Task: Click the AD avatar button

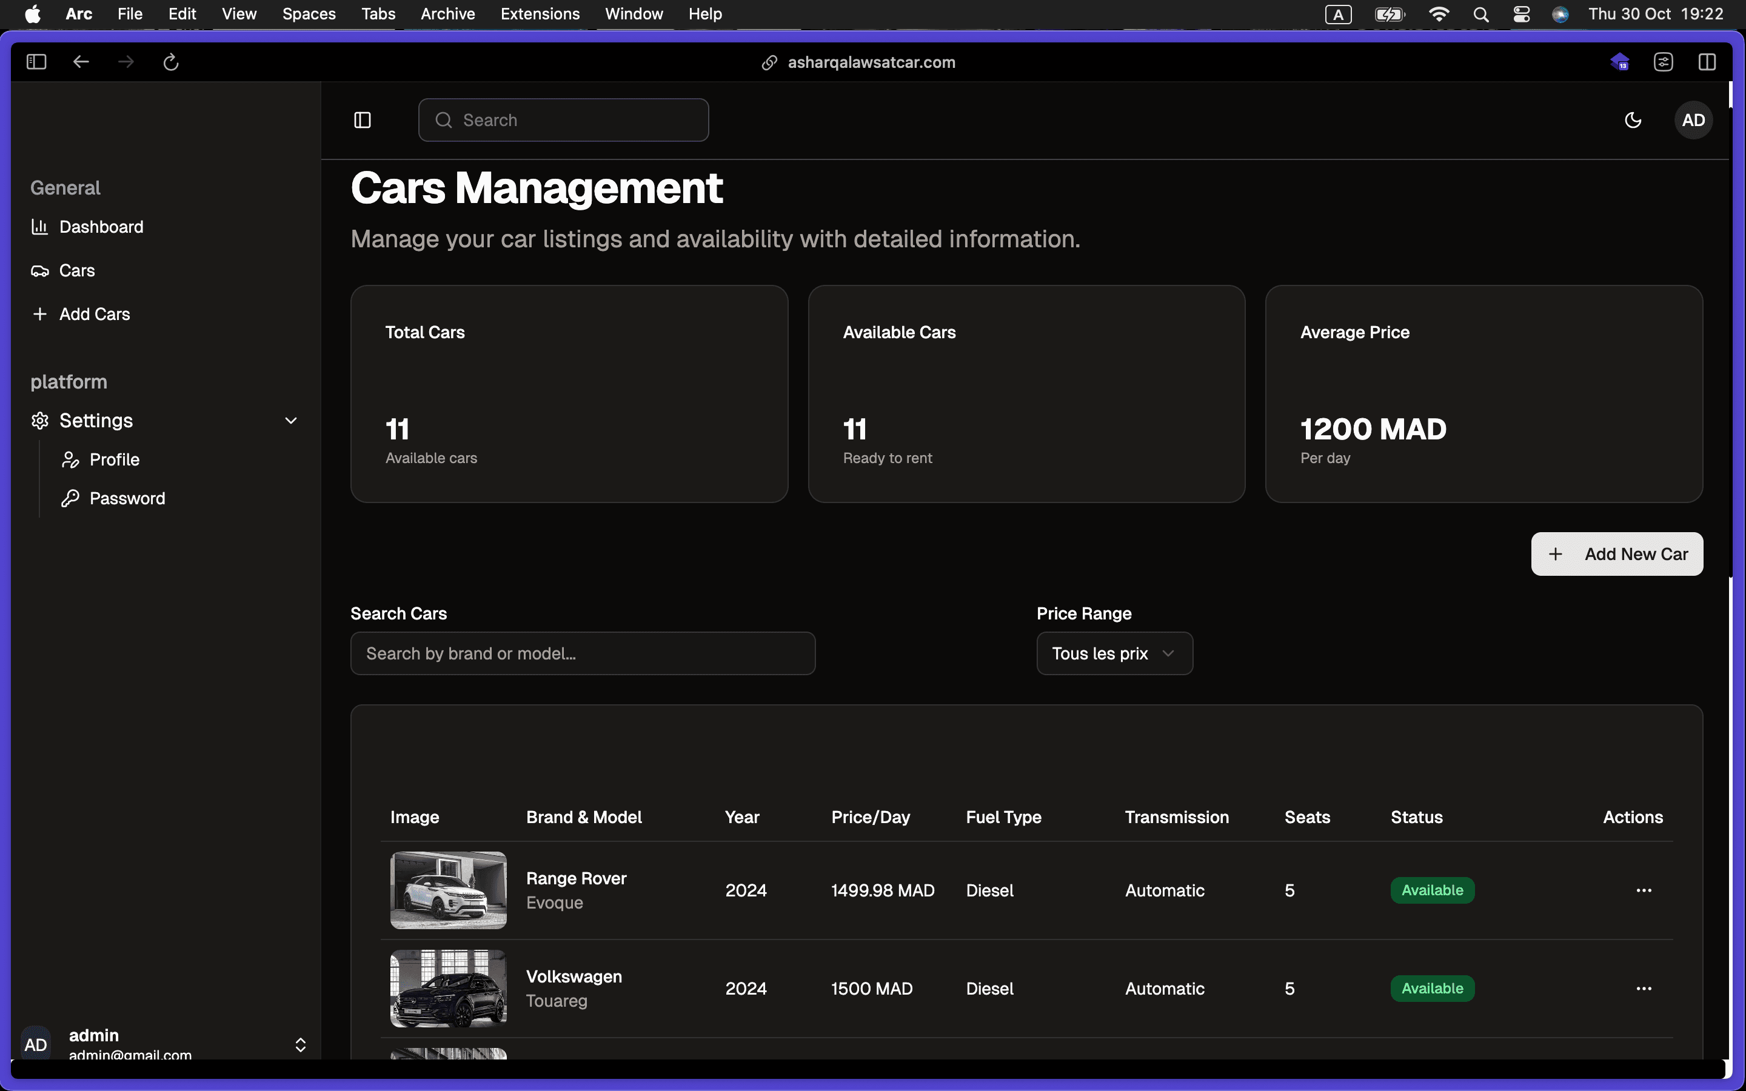Action: [x=1693, y=121]
